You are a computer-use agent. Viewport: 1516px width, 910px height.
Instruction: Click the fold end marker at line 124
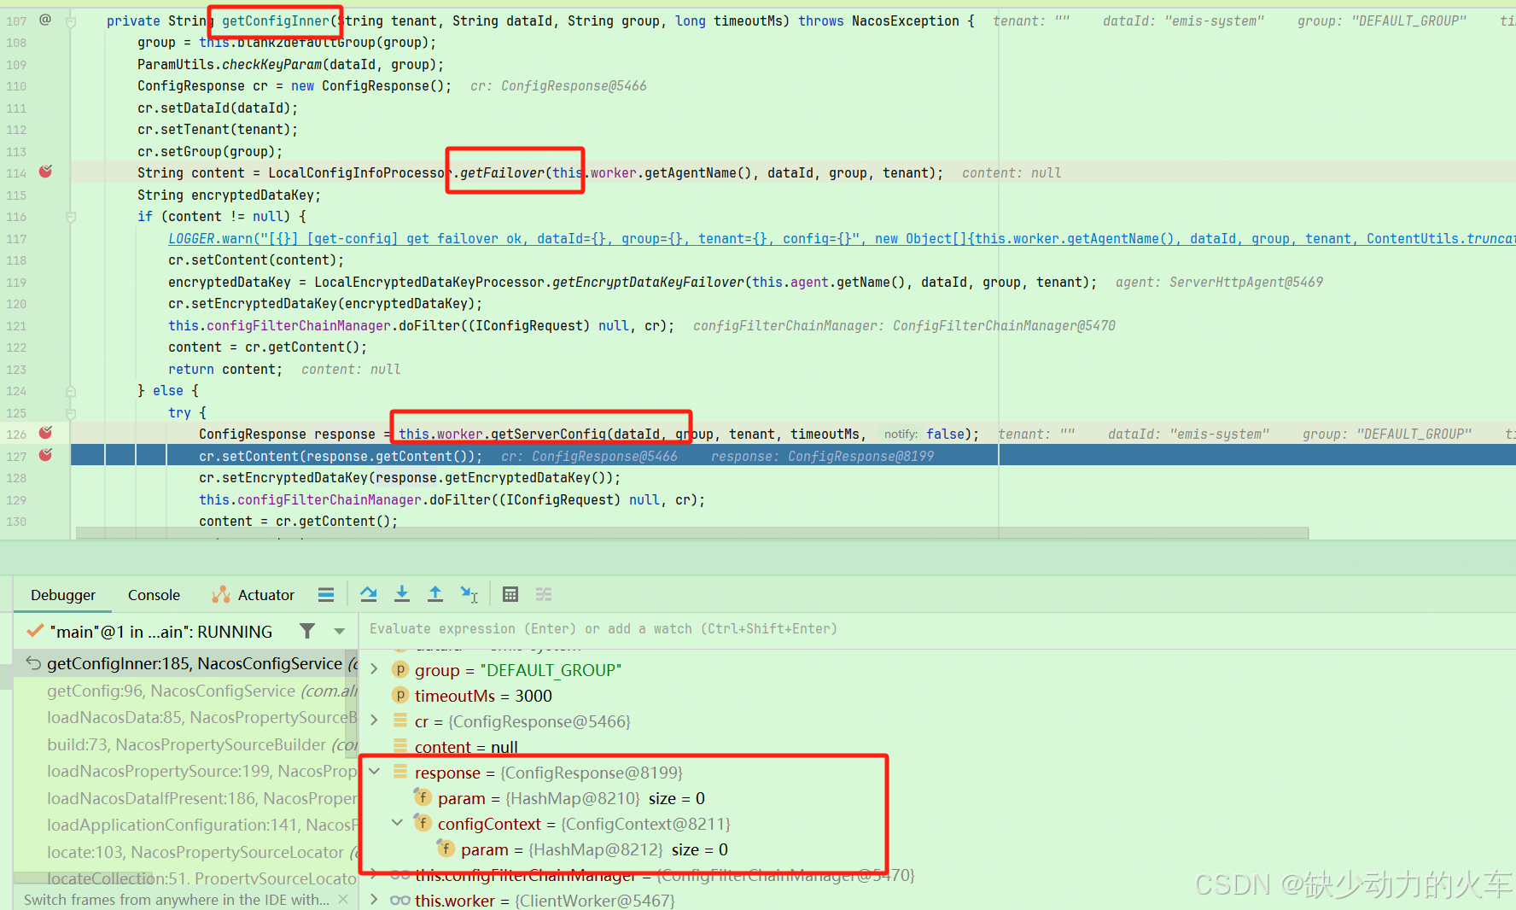click(72, 391)
